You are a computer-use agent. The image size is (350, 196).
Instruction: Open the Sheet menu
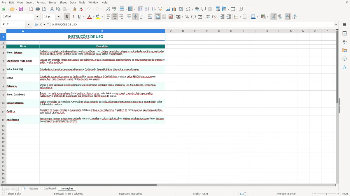[x=63, y=2]
